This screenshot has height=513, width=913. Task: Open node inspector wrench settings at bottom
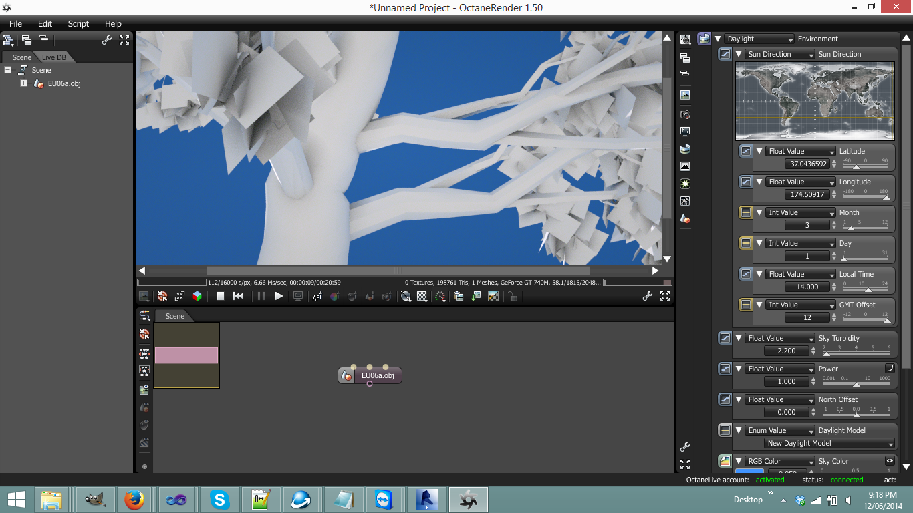click(685, 447)
